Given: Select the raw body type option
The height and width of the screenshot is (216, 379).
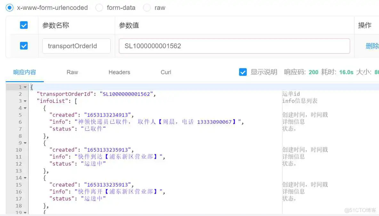Looking at the screenshot, I should click(x=147, y=8).
